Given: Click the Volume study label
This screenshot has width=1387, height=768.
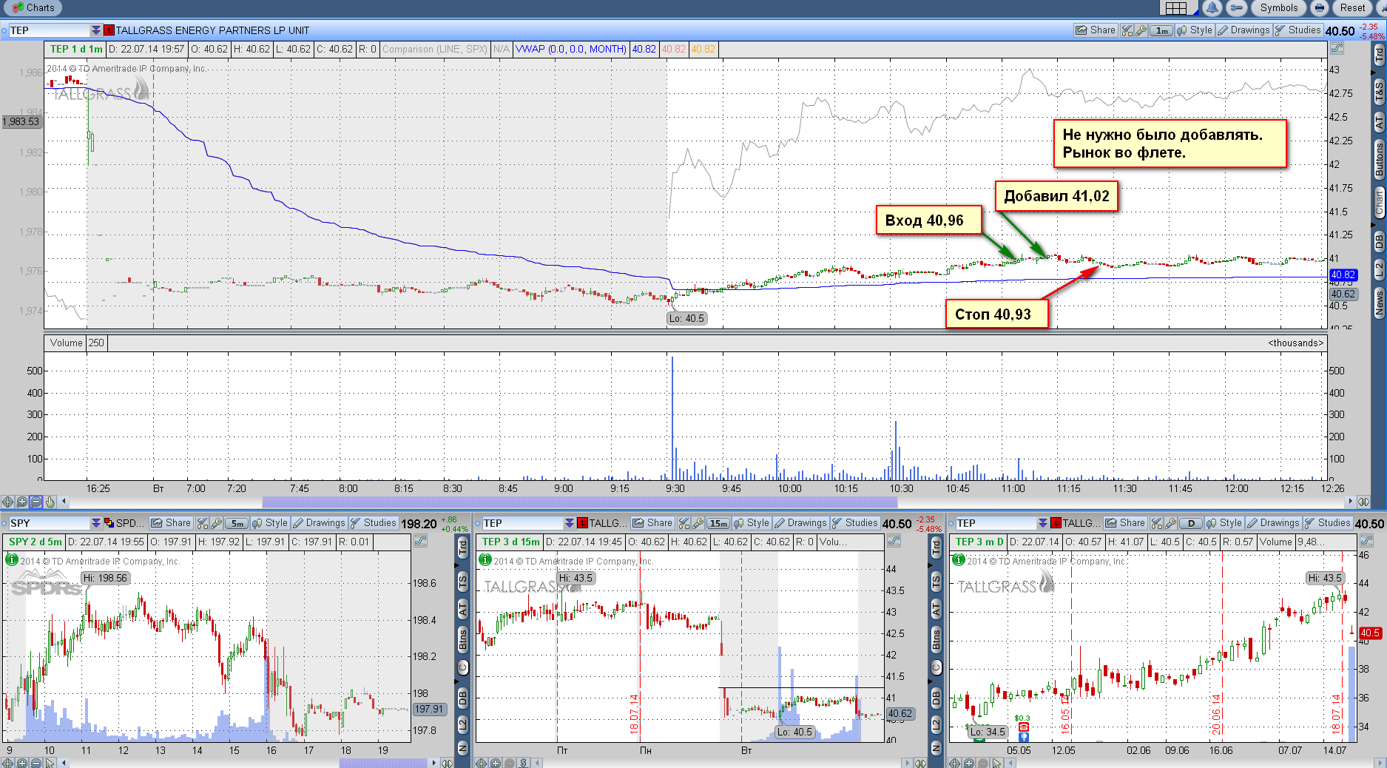Looking at the screenshot, I should pyautogui.click(x=66, y=343).
